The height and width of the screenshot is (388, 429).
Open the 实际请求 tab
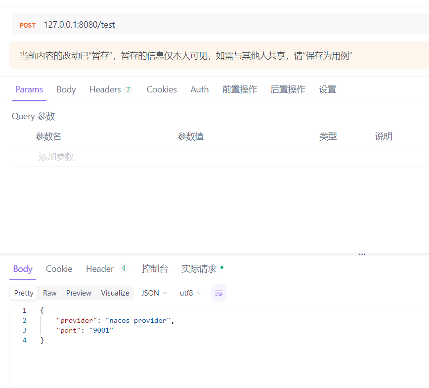199,269
